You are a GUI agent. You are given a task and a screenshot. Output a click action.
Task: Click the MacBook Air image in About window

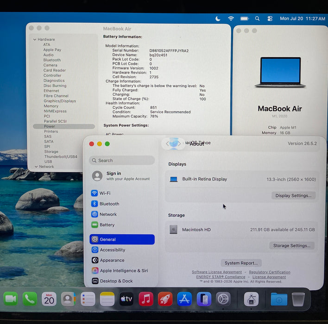tap(280, 72)
